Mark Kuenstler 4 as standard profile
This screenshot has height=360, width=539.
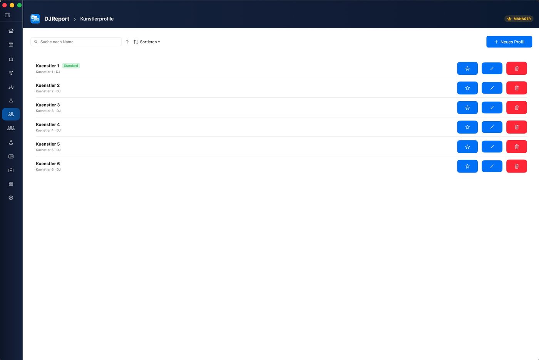point(467,127)
